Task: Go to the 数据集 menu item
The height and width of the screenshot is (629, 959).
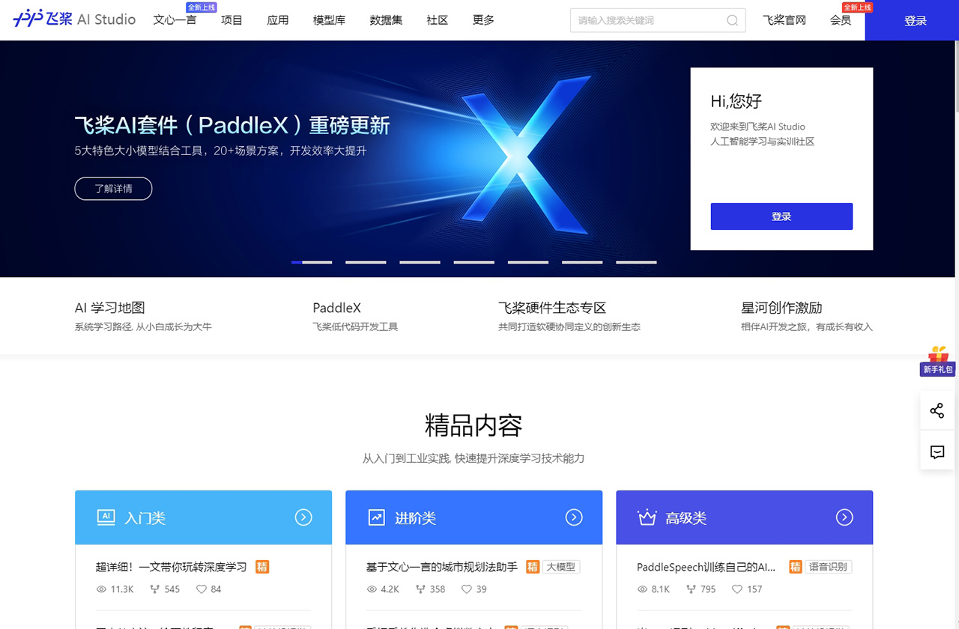Action: point(386,20)
